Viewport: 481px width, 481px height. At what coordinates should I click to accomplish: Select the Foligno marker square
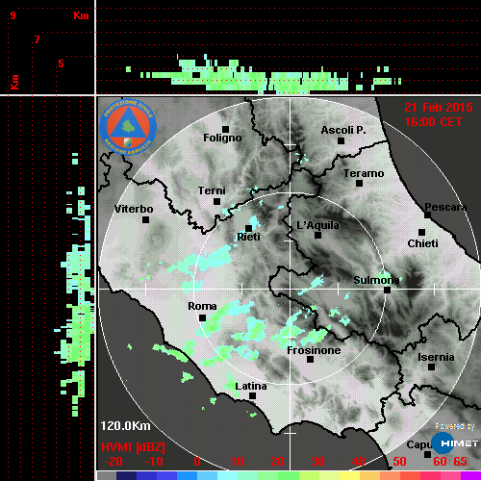225,129
